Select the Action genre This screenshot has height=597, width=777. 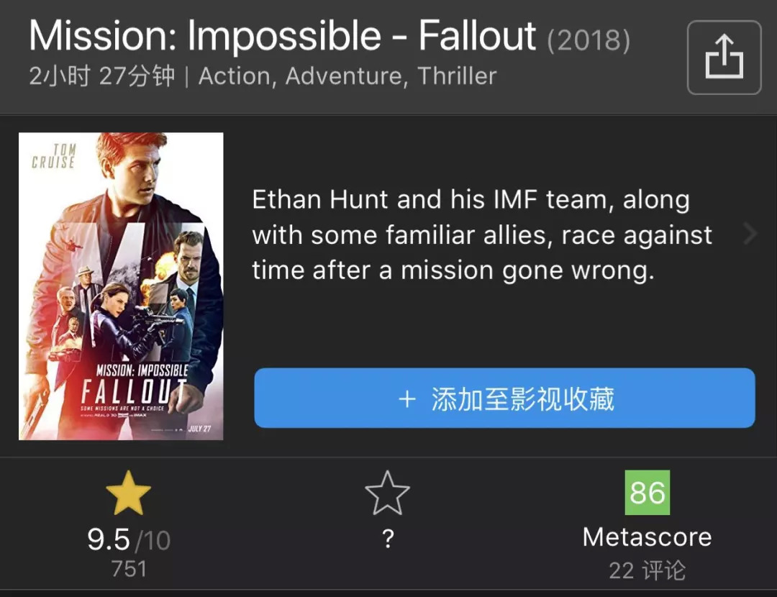pyautogui.click(x=234, y=76)
